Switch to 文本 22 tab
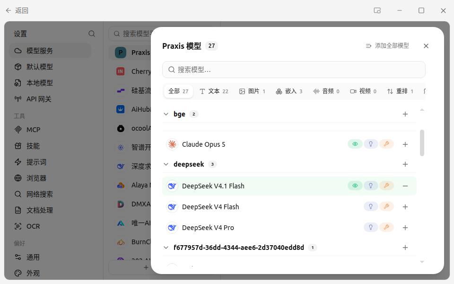The width and height of the screenshot is (454, 284). click(214, 91)
